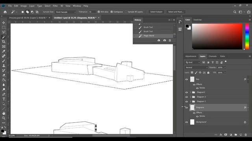Screen dimensions: 252x141
Task: Hide the Diagram 2 group
Action: click(187, 101)
